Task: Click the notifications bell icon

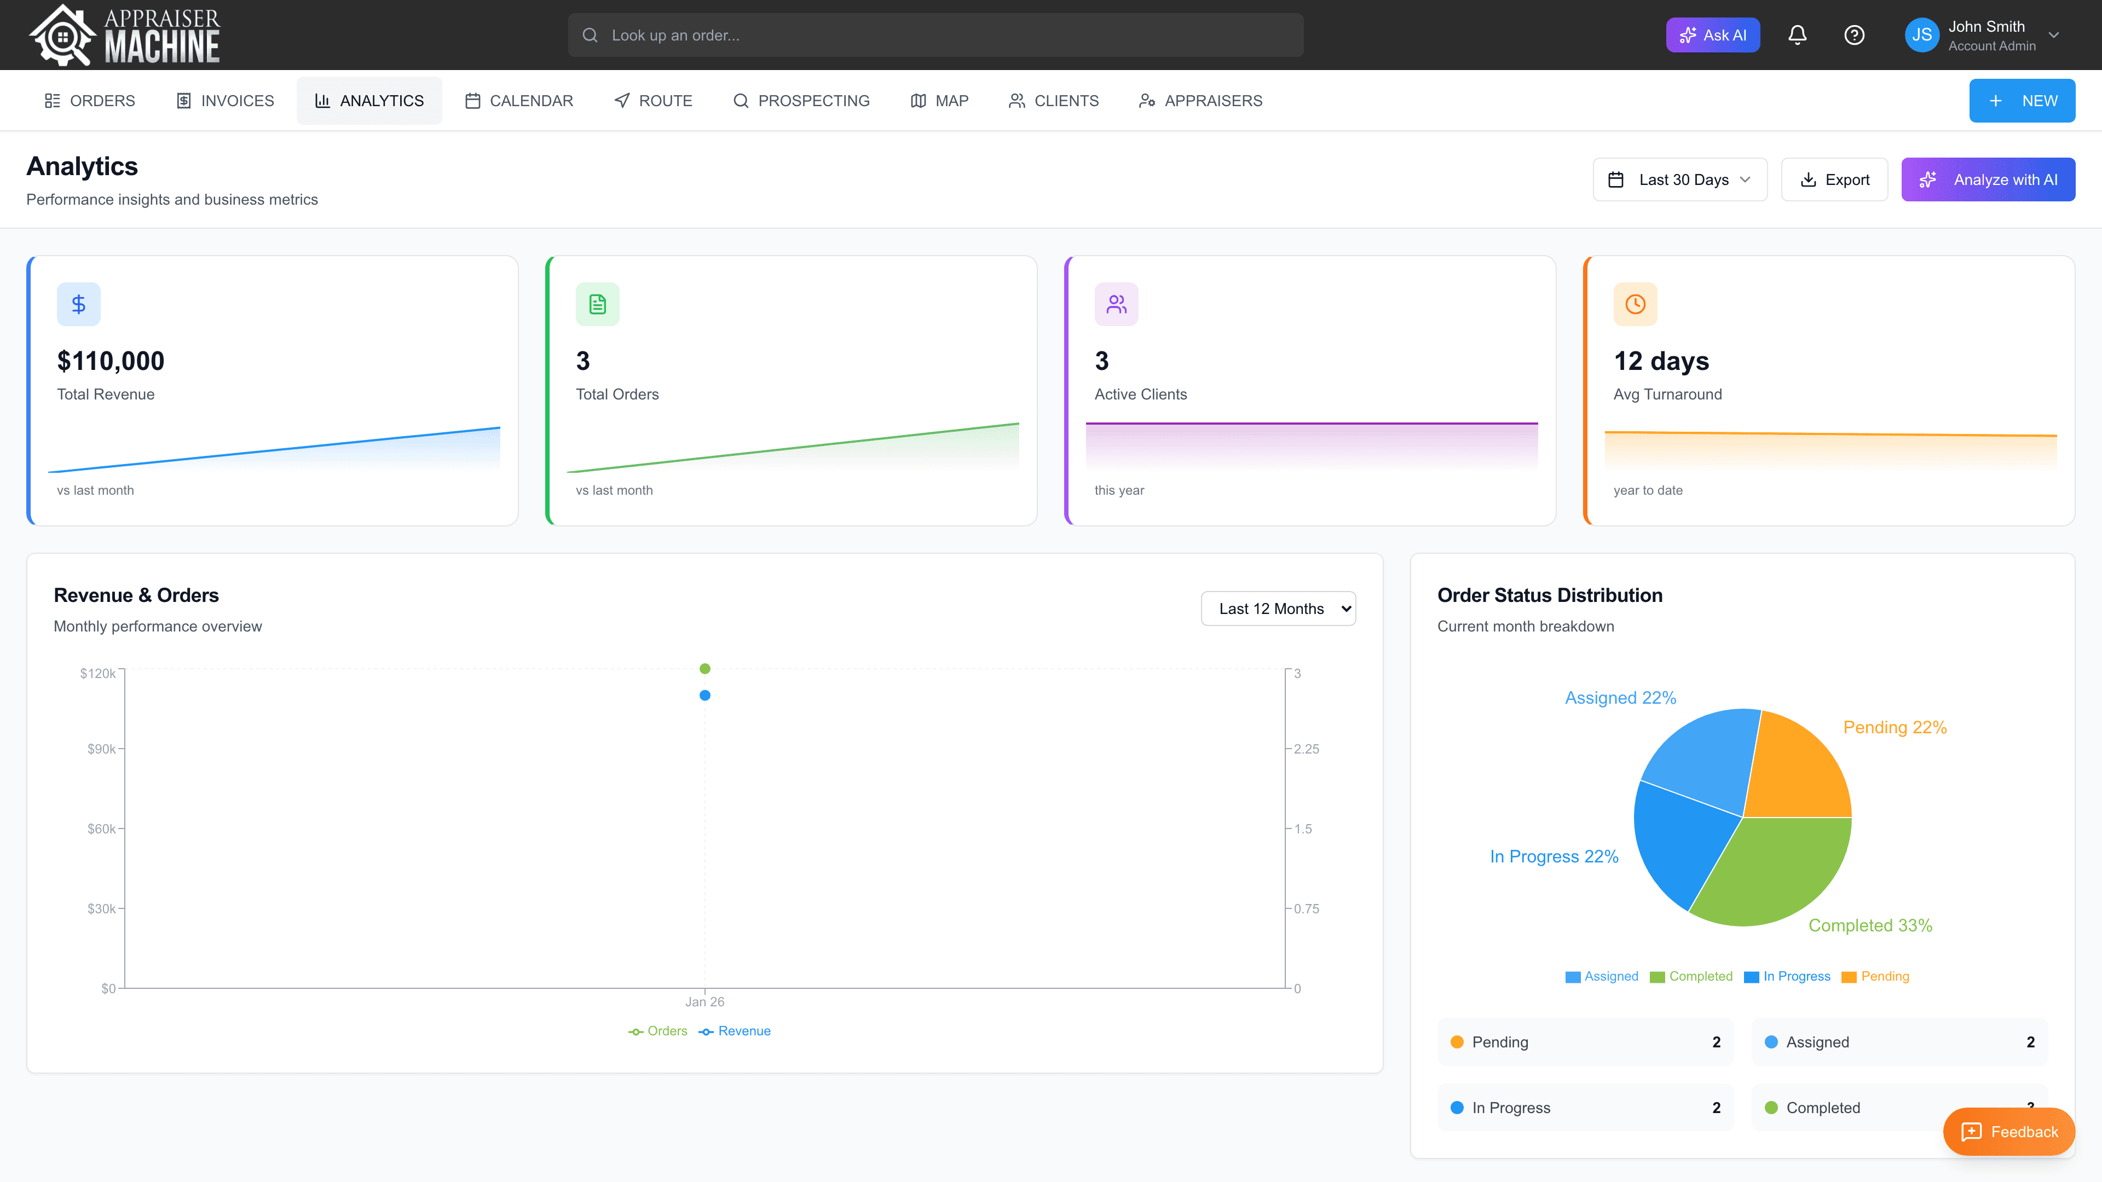Action: point(1798,34)
